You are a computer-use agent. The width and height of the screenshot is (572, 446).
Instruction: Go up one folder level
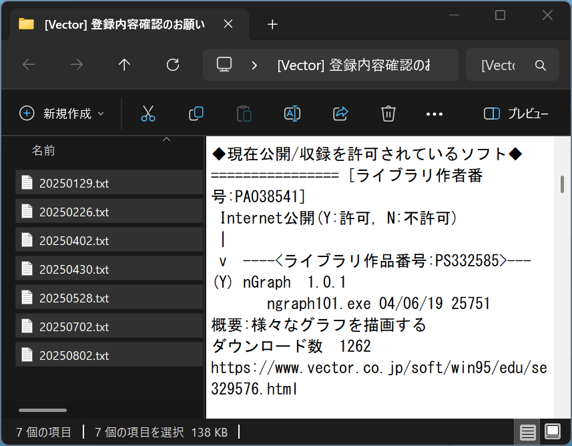coord(124,65)
